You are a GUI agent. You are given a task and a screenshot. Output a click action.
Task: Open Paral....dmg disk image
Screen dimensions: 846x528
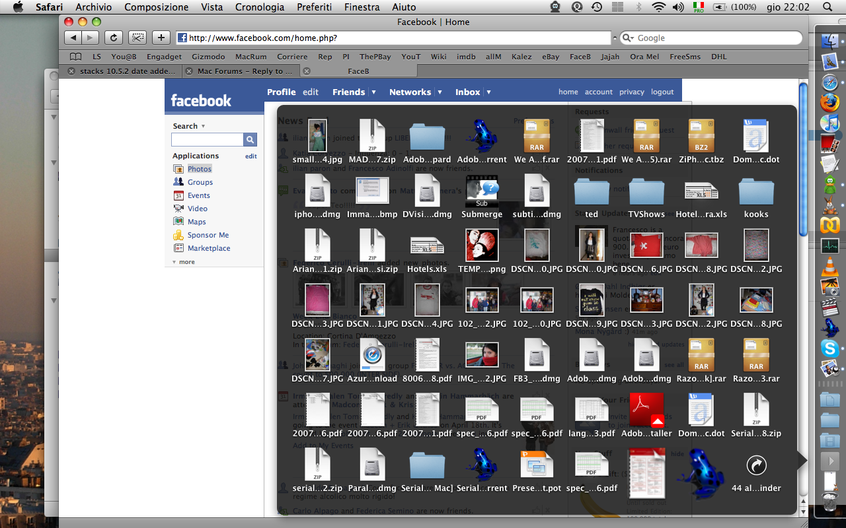(x=372, y=466)
